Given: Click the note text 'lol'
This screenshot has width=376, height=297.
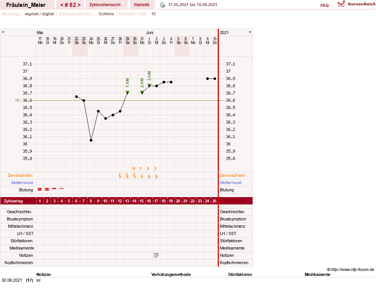Looking at the screenshot, I should [38, 280].
